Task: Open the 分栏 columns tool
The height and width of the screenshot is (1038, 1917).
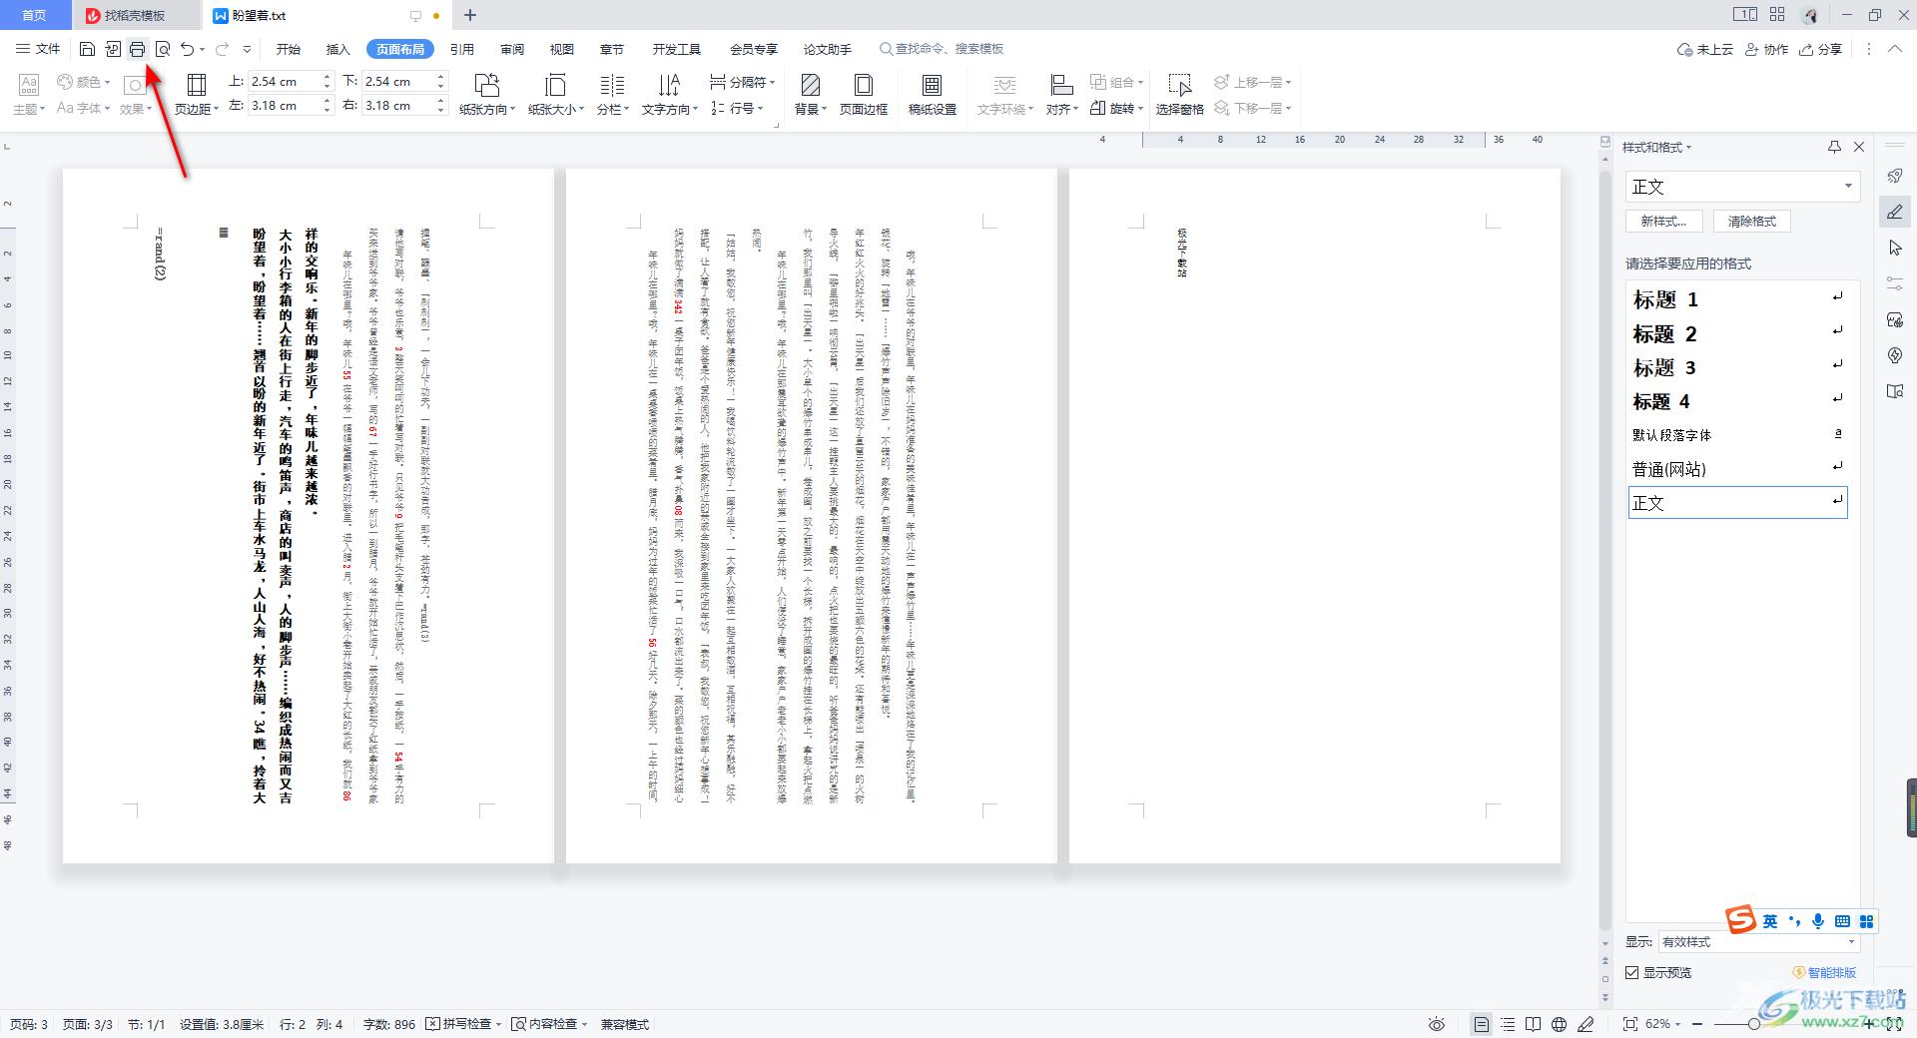Action: click(612, 95)
